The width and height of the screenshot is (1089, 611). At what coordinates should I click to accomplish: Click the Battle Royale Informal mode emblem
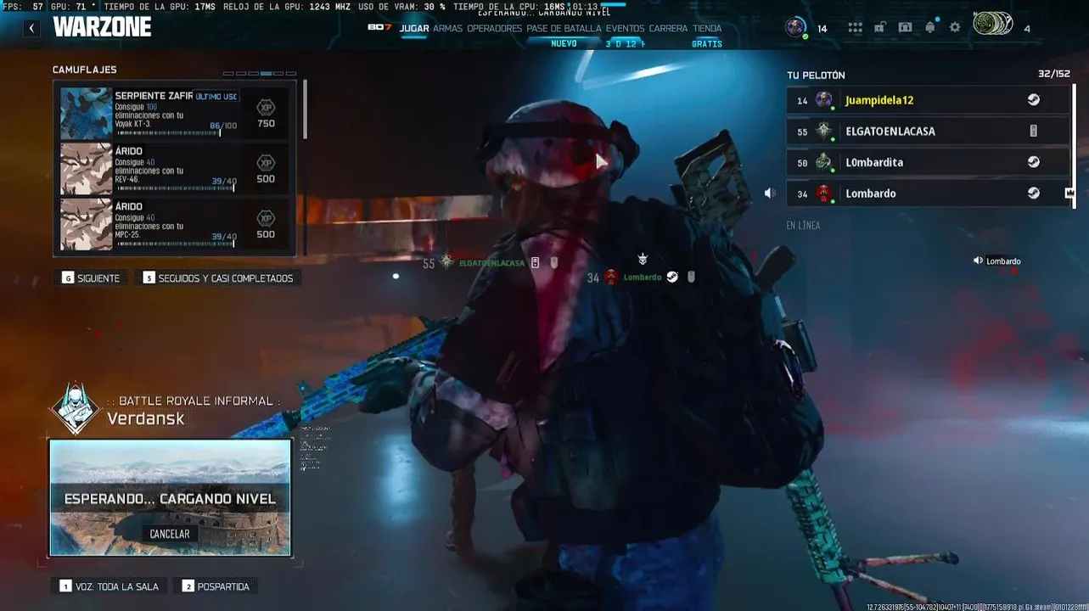(76, 408)
